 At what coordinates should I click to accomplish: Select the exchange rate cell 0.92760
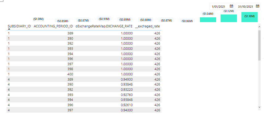[127, 95]
